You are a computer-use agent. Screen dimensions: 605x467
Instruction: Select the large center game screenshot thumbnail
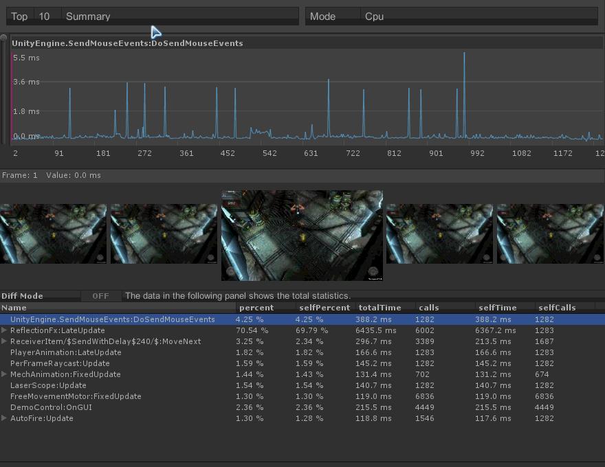tap(302, 235)
